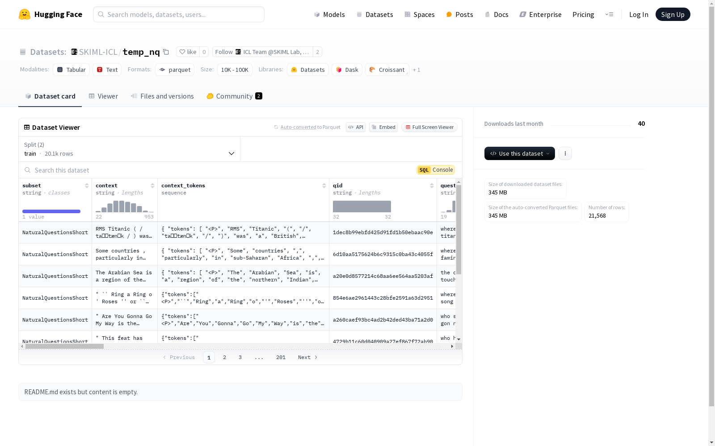Expand the Split train dropdown
The image size is (715, 446).
pos(130,149)
